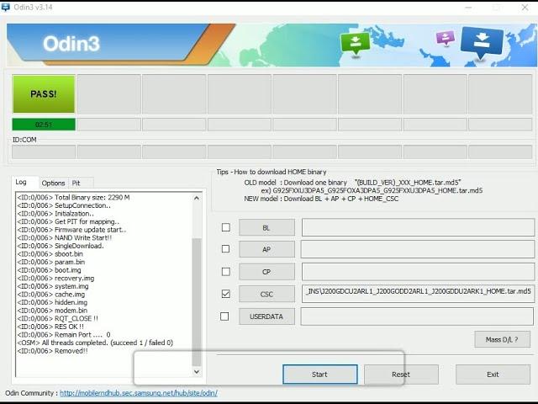The image size is (538, 404).
Task: Select log line 'cache.img'
Action: [x=51, y=295]
